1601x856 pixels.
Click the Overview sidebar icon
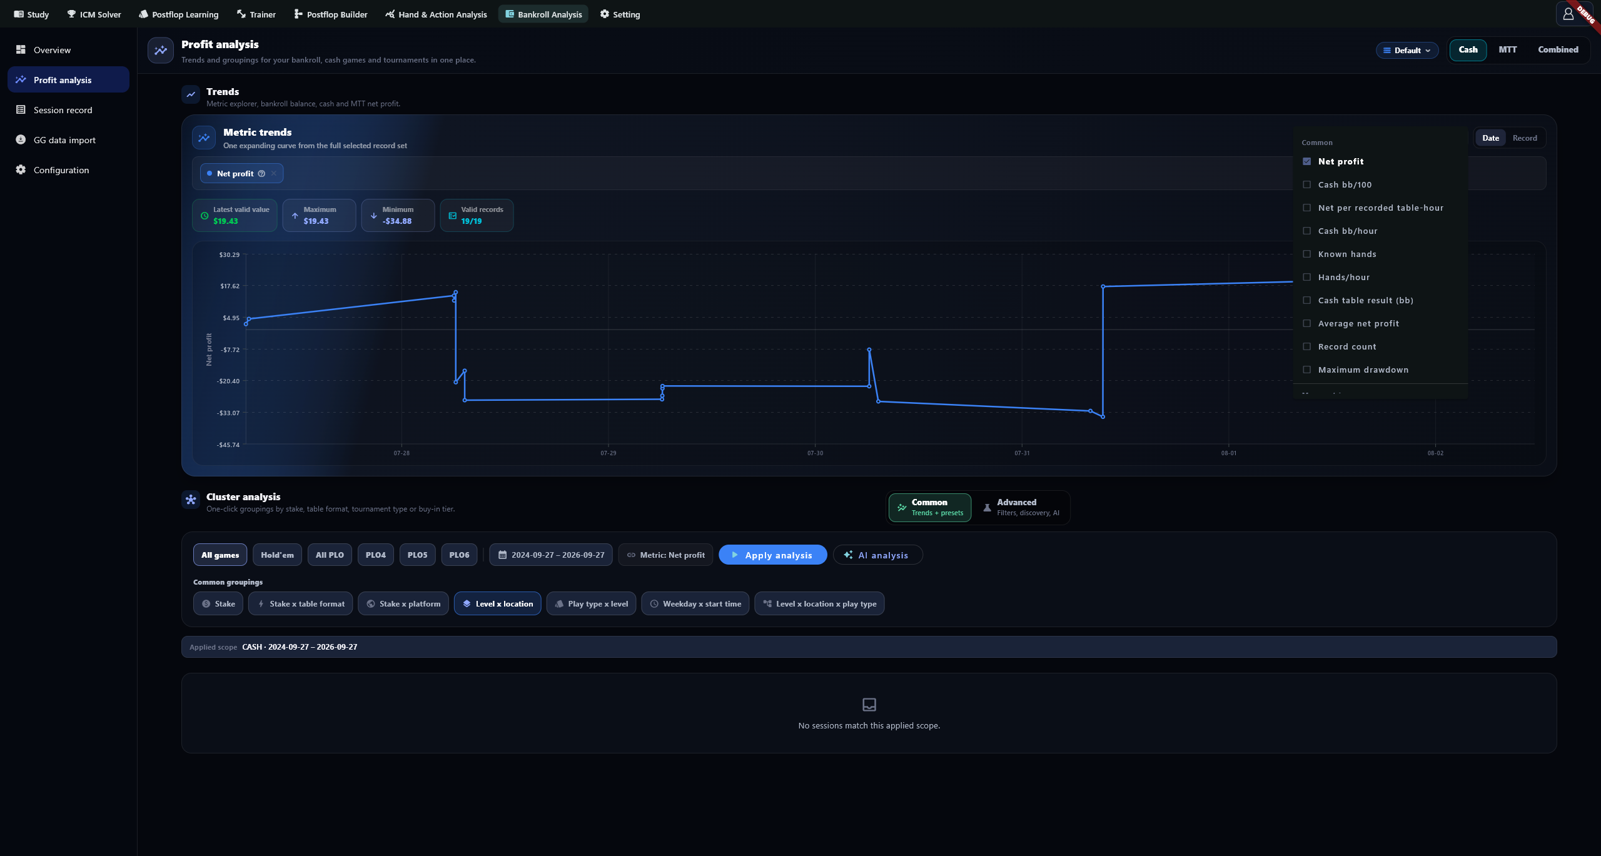(x=21, y=49)
